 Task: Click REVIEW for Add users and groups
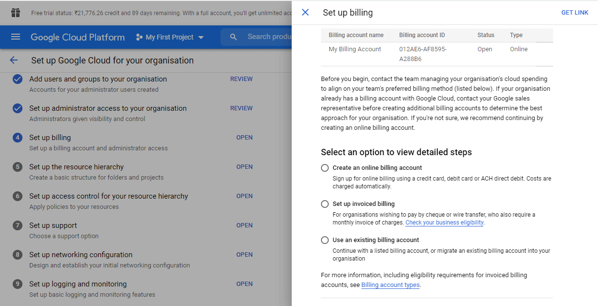pyautogui.click(x=241, y=79)
